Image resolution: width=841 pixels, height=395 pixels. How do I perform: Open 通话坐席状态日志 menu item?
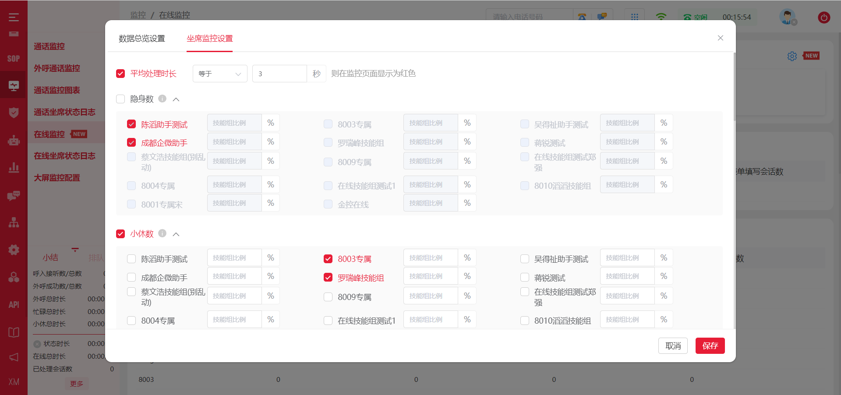point(64,112)
